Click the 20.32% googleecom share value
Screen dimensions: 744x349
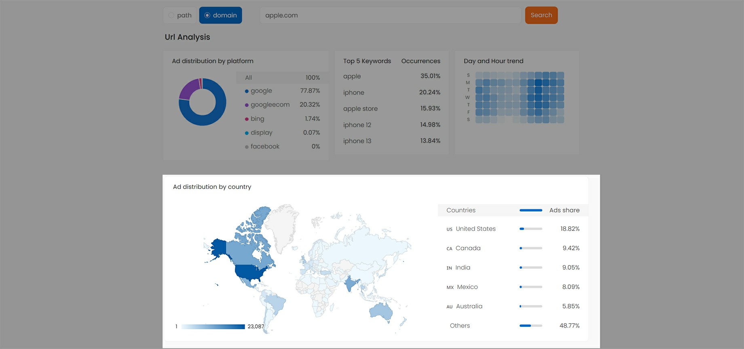click(x=310, y=104)
